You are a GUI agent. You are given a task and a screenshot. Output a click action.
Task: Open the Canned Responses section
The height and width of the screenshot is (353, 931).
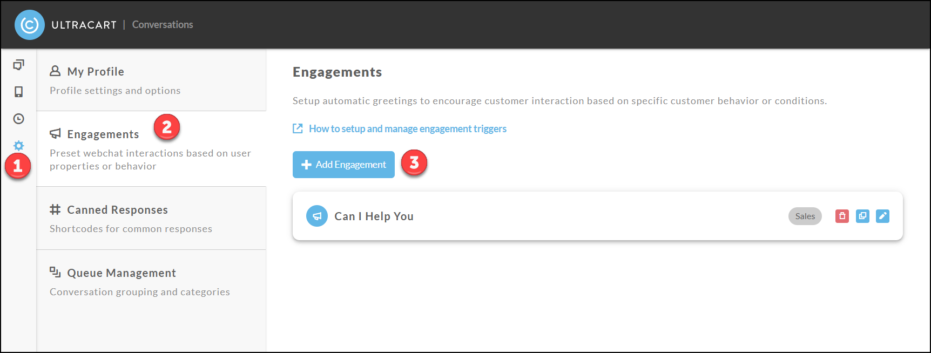[151, 218]
